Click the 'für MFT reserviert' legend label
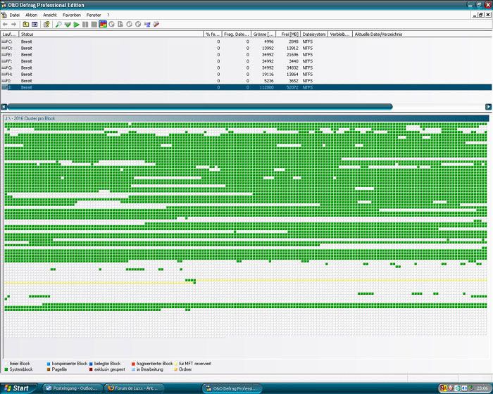 click(x=195, y=364)
